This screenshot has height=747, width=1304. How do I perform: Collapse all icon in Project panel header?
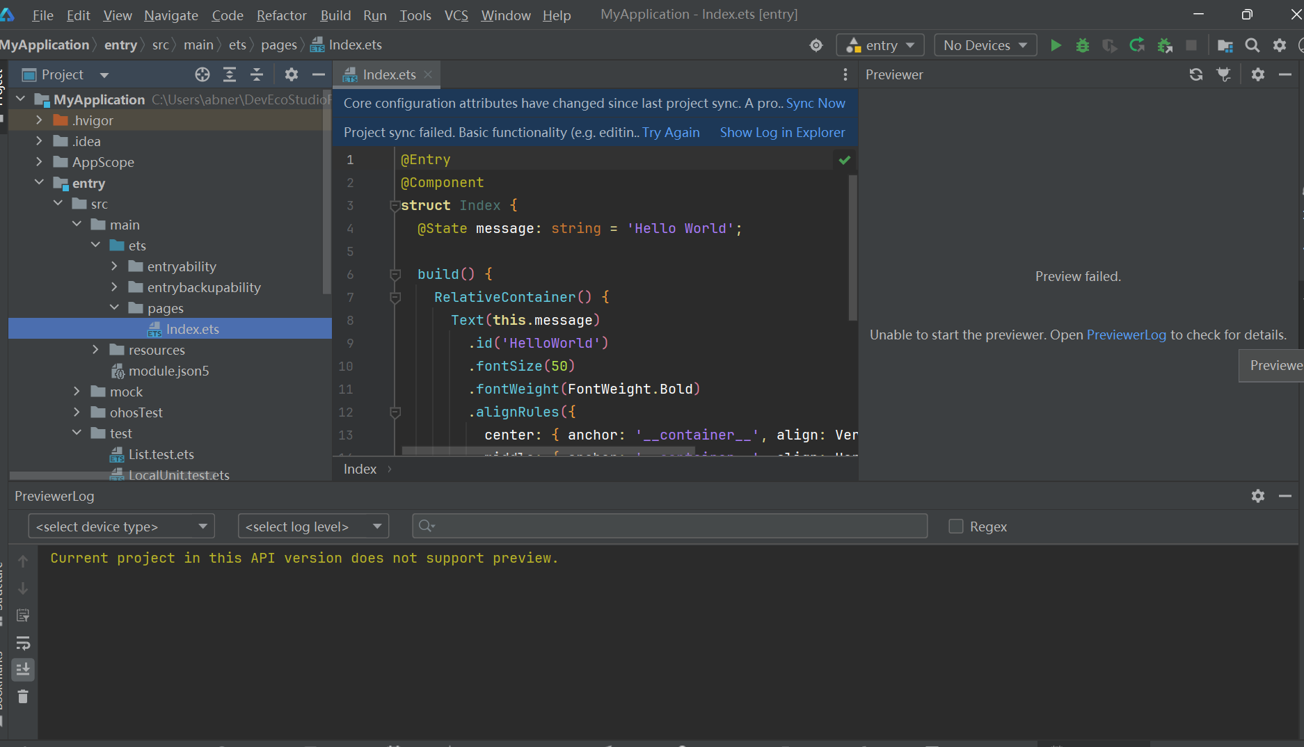257,74
